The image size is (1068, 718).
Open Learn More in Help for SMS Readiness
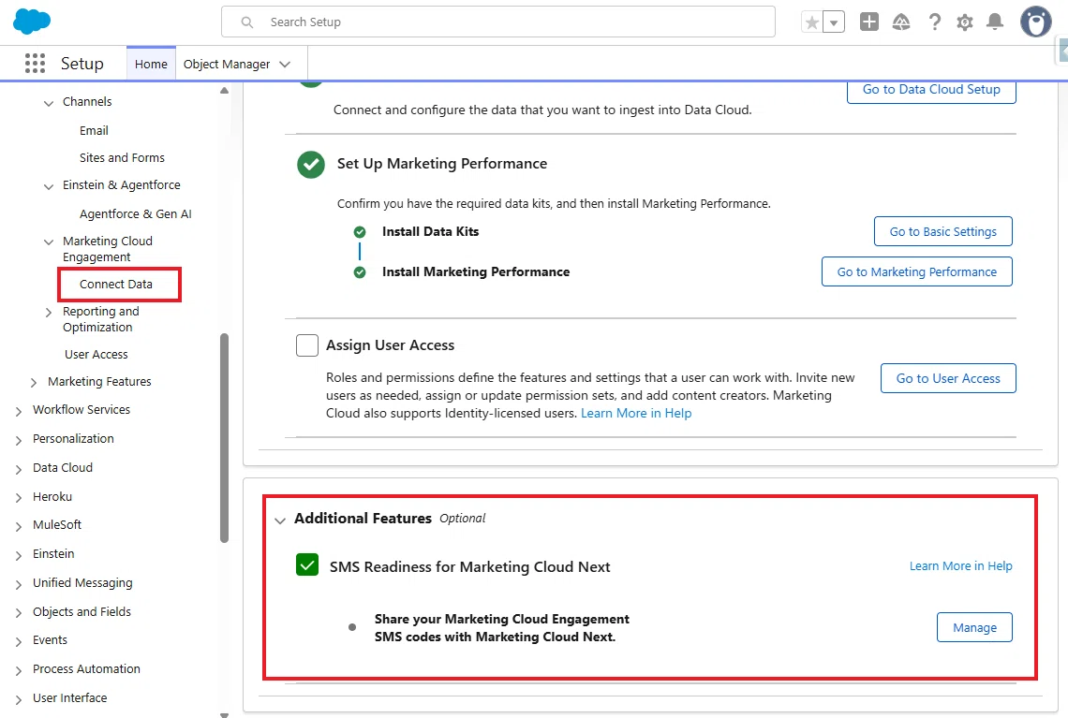tap(960, 565)
